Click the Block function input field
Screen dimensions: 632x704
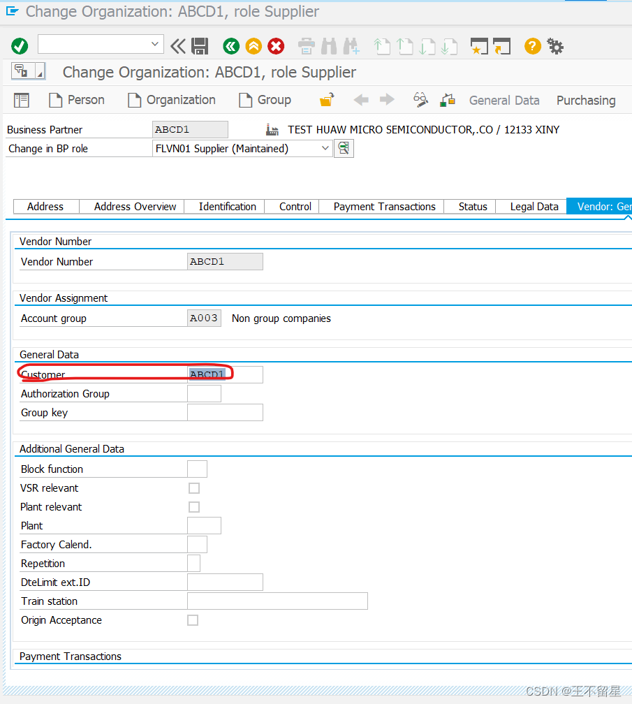click(x=197, y=469)
